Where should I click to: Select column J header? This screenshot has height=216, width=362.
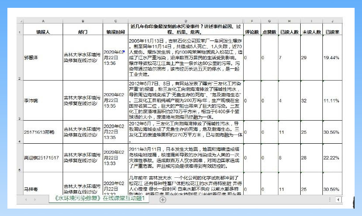(332, 21)
